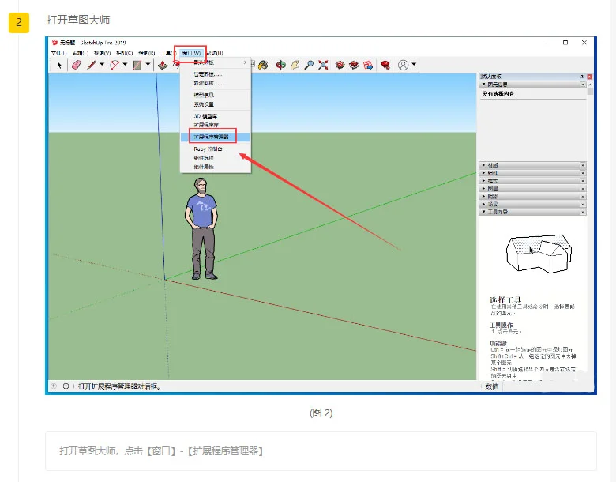Click the user account profile icon
The height and width of the screenshot is (482, 616).
[x=403, y=65]
